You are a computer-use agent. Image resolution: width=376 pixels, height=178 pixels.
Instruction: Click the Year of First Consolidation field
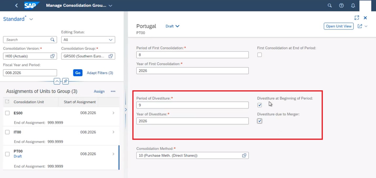[192, 71]
